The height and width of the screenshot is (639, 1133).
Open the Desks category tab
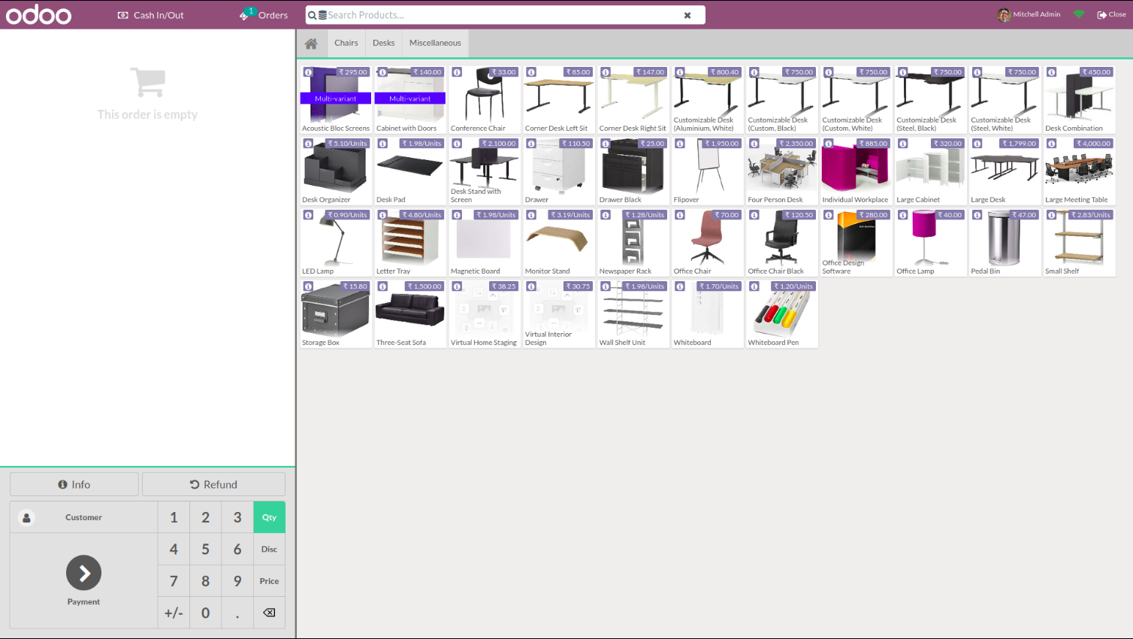click(384, 43)
